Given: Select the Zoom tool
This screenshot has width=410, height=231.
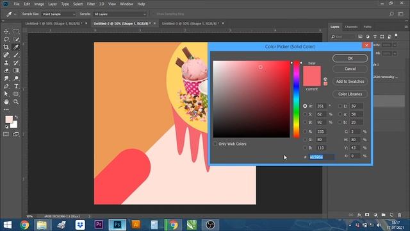Looking at the screenshot, I should 16,101.
